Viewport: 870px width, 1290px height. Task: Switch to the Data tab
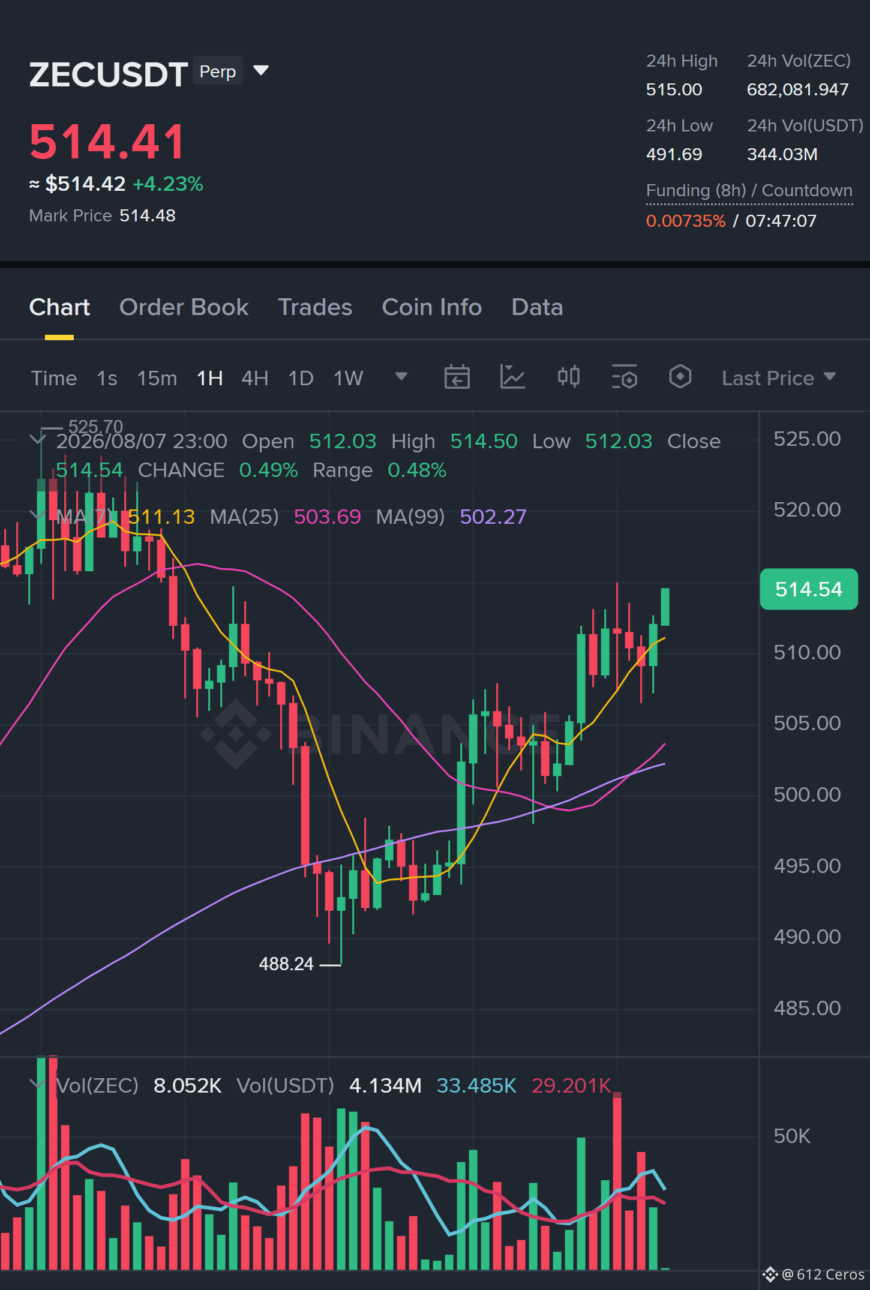pos(537,307)
